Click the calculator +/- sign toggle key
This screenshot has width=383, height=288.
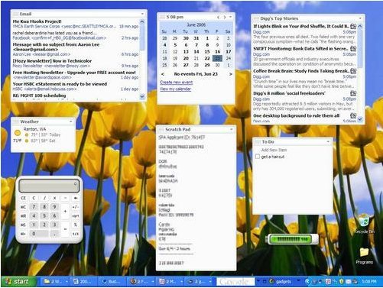(76, 207)
